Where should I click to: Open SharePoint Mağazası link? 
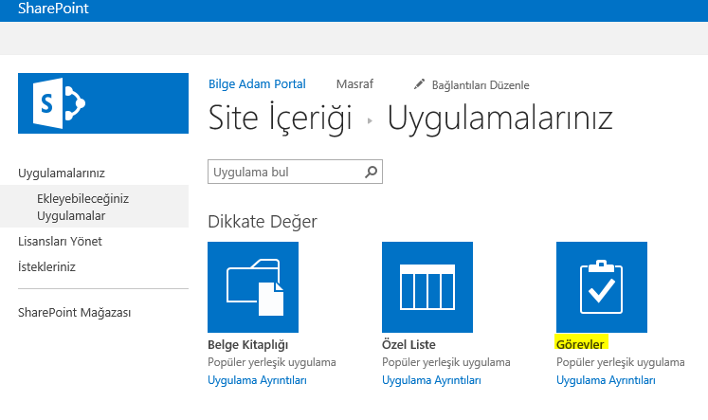[75, 313]
